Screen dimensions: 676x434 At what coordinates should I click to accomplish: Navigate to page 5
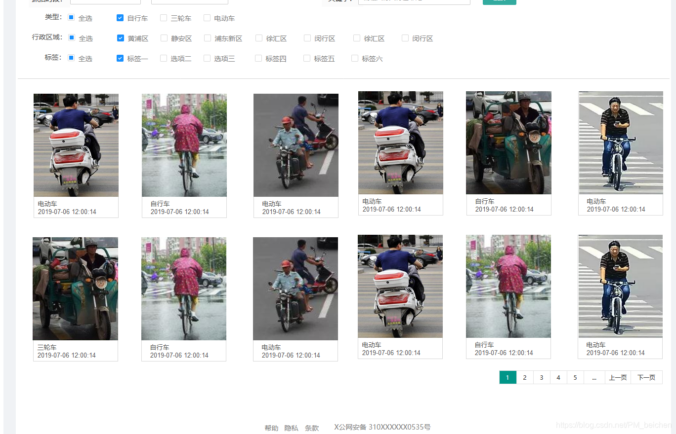pos(575,377)
